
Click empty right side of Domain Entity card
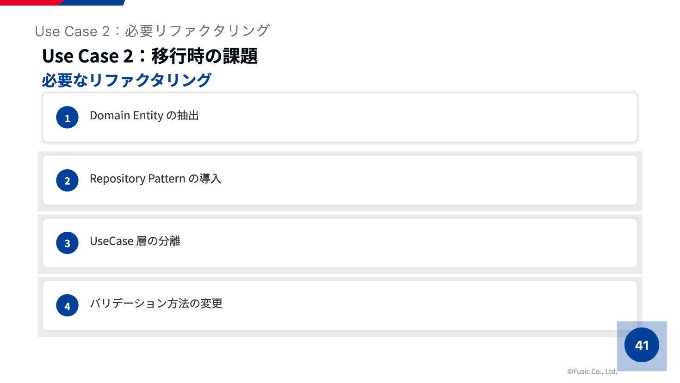[463, 117]
